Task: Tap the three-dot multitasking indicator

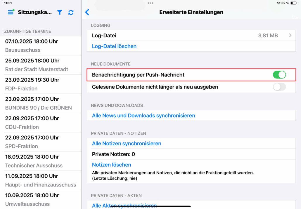Action: click(x=150, y=3)
